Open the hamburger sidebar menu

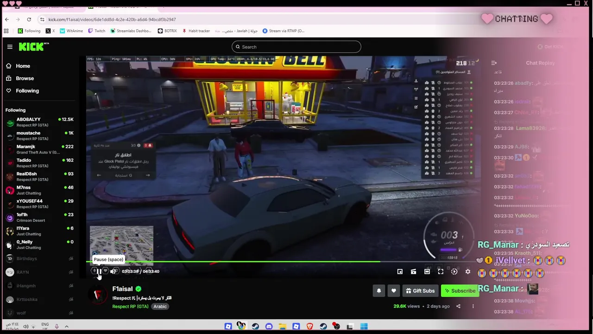(10, 47)
